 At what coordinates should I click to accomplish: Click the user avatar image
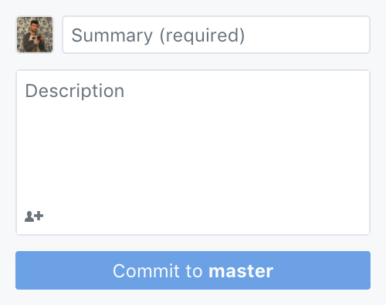pyautogui.click(x=35, y=35)
